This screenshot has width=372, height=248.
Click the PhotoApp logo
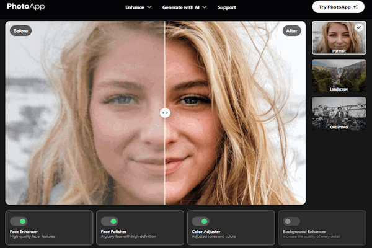[26, 7]
